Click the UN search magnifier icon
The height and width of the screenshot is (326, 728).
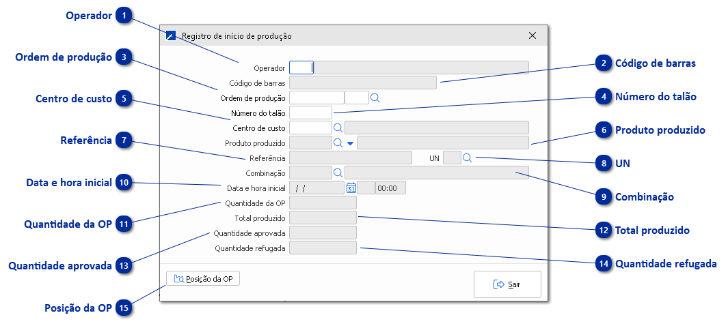467,158
